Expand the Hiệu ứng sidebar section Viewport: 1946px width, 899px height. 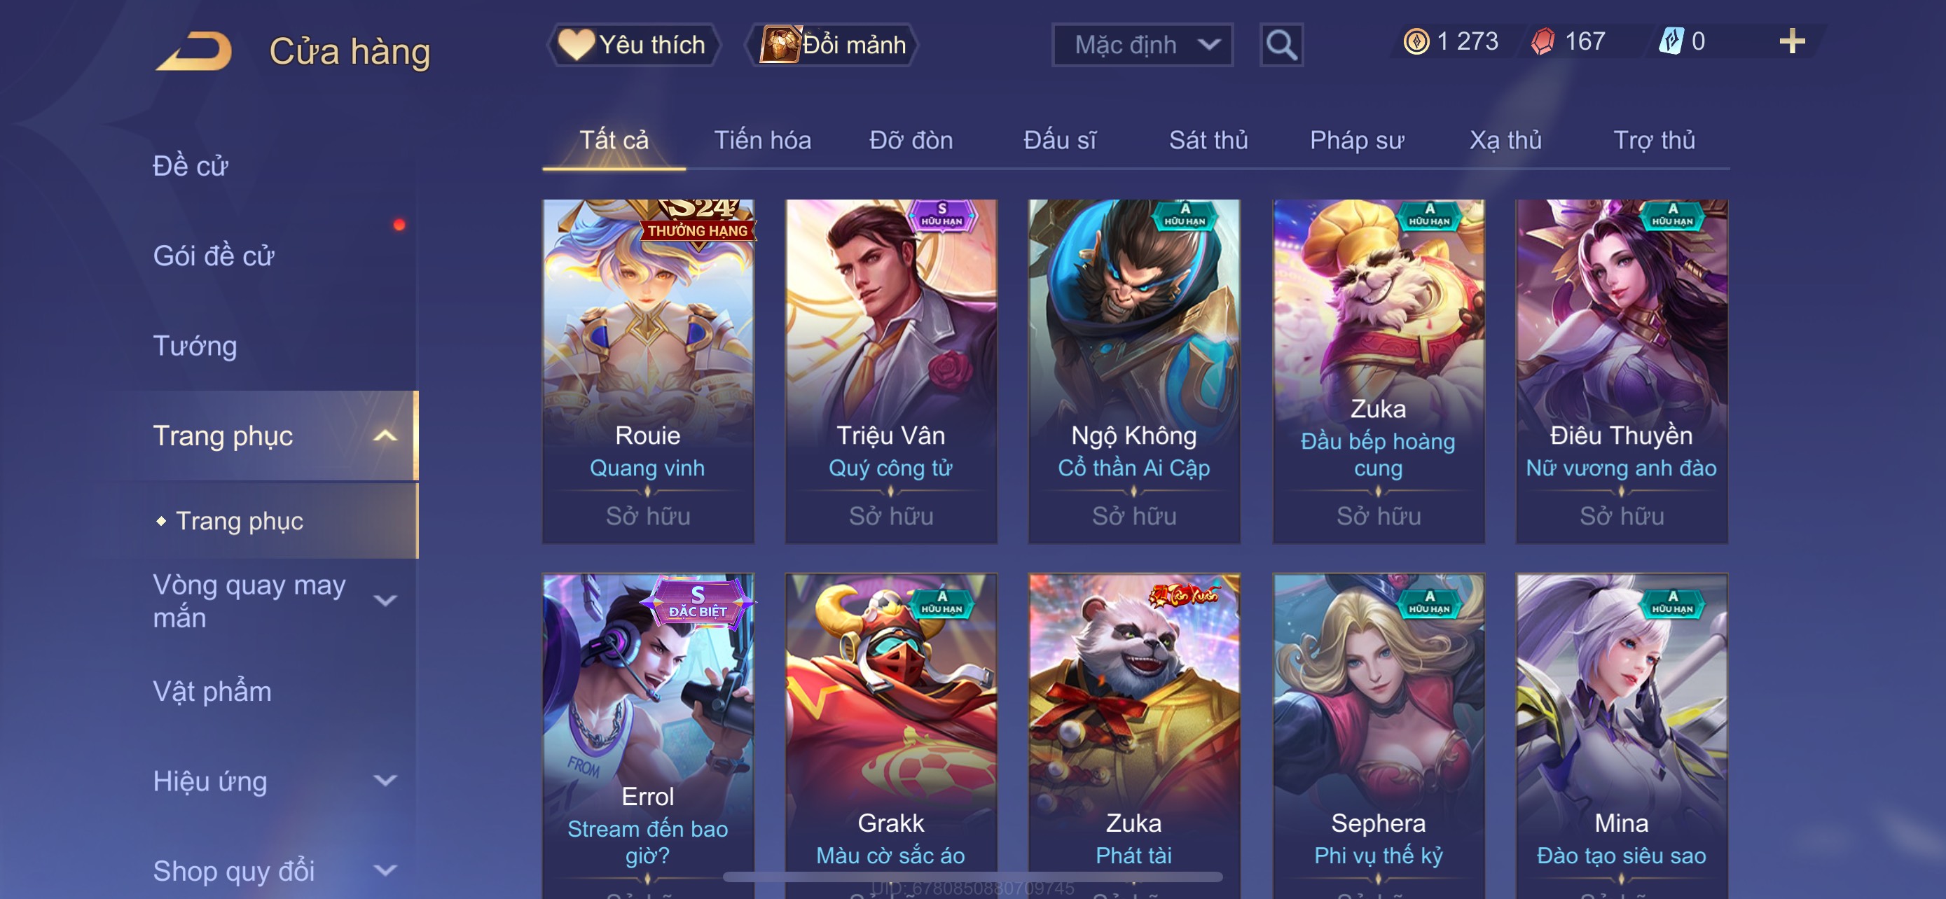tap(385, 781)
